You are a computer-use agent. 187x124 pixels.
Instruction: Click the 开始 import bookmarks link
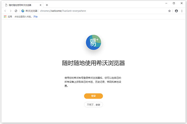36,17
